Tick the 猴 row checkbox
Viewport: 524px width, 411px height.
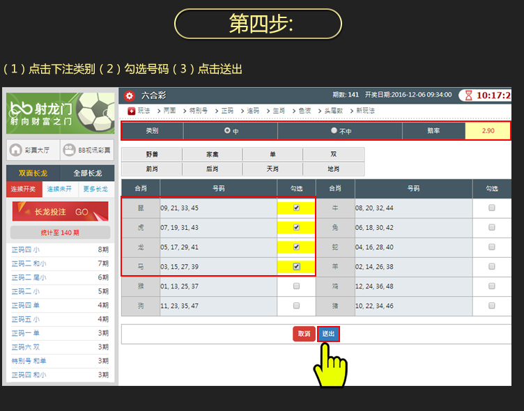point(297,286)
